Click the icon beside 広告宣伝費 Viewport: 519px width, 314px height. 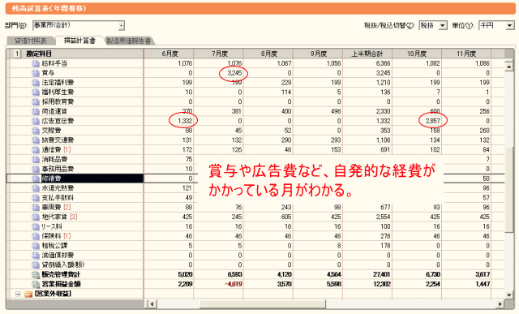click(36, 121)
